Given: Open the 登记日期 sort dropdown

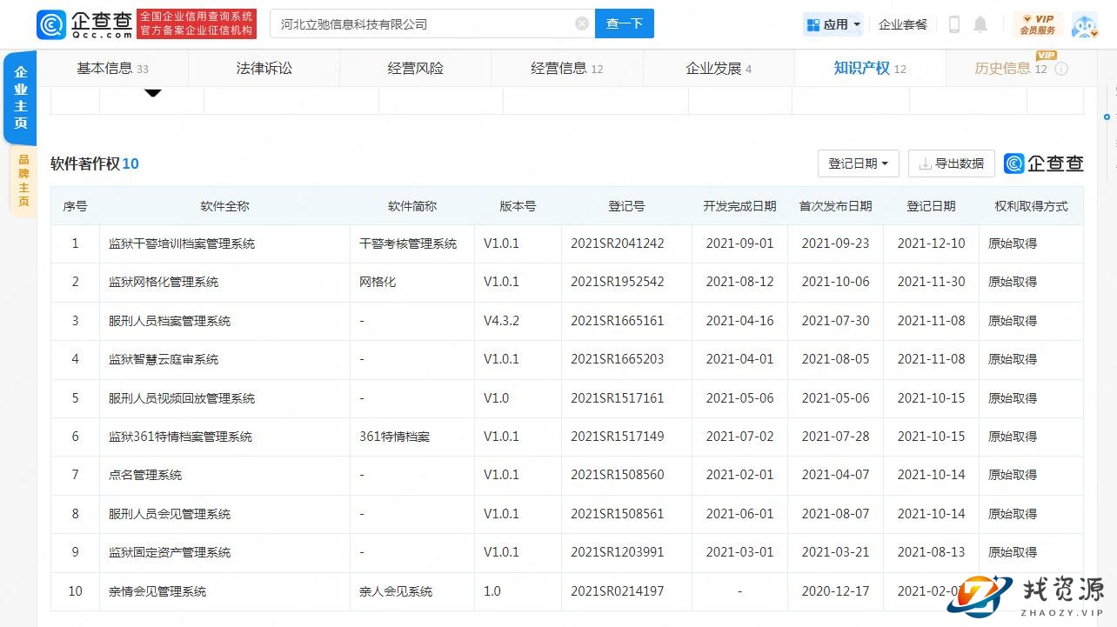Looking at the screenshot, I should pos(859,163).
